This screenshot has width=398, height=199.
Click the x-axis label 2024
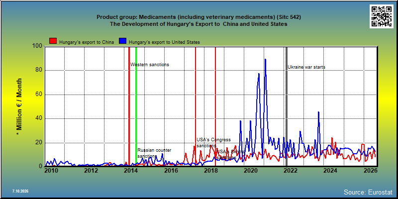[330, 171]
